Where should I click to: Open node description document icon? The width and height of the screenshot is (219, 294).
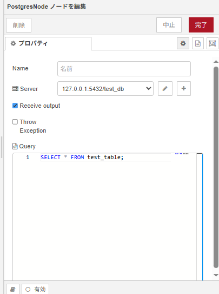198,43
